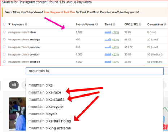Check the instagram content creator row
The image size is (168, 132).
(x=4, y=54)
